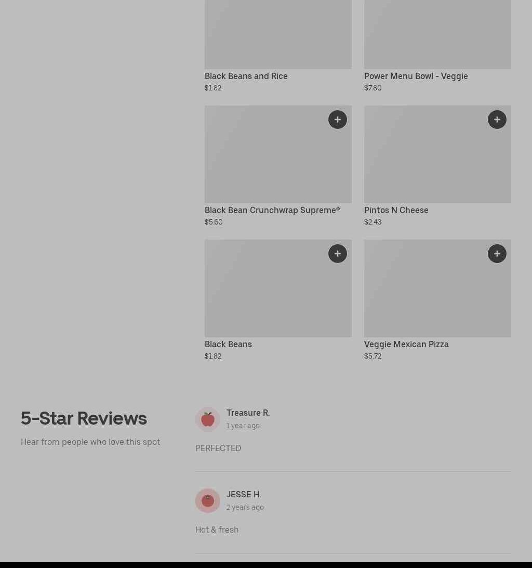The image size is (532, 568).
Task: Click JESSE H.'s tomato avatar icon
Action: tap(208, 500)
